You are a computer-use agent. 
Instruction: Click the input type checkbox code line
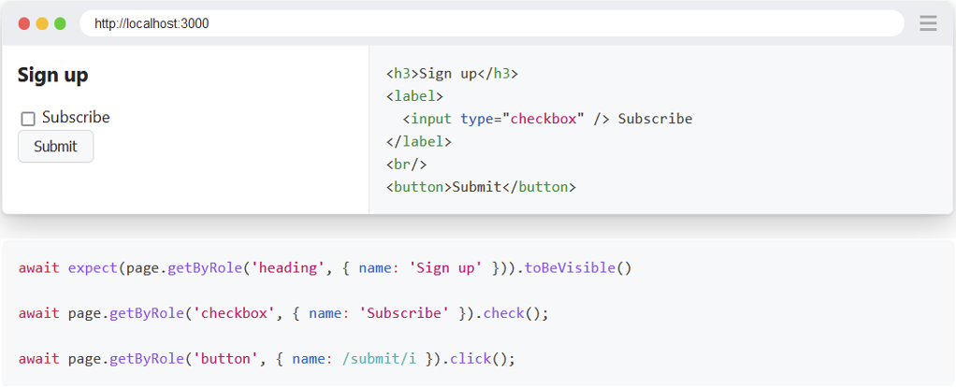pos(547,119)
